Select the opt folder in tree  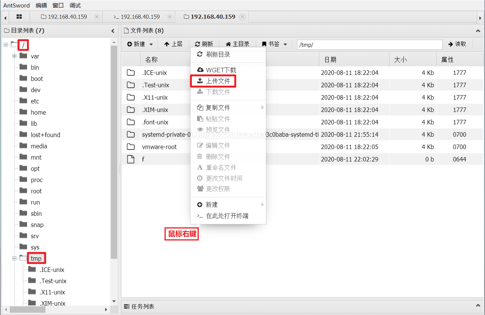(35, 169)
